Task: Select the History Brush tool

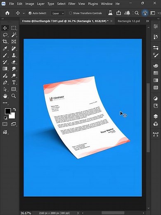Action: pos(5,62)
